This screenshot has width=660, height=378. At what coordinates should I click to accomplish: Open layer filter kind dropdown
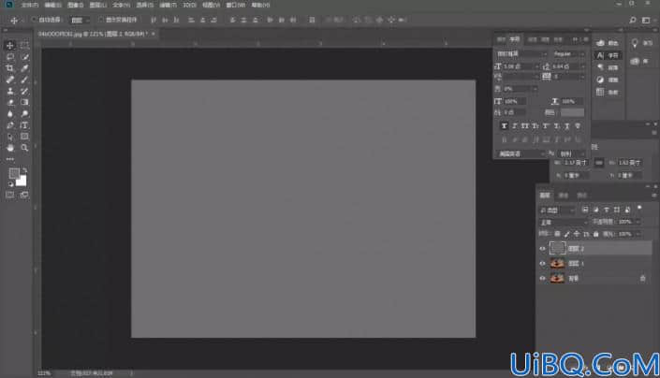click(x=557, y=210)
